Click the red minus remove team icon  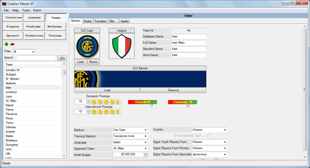tap(12, 44)
